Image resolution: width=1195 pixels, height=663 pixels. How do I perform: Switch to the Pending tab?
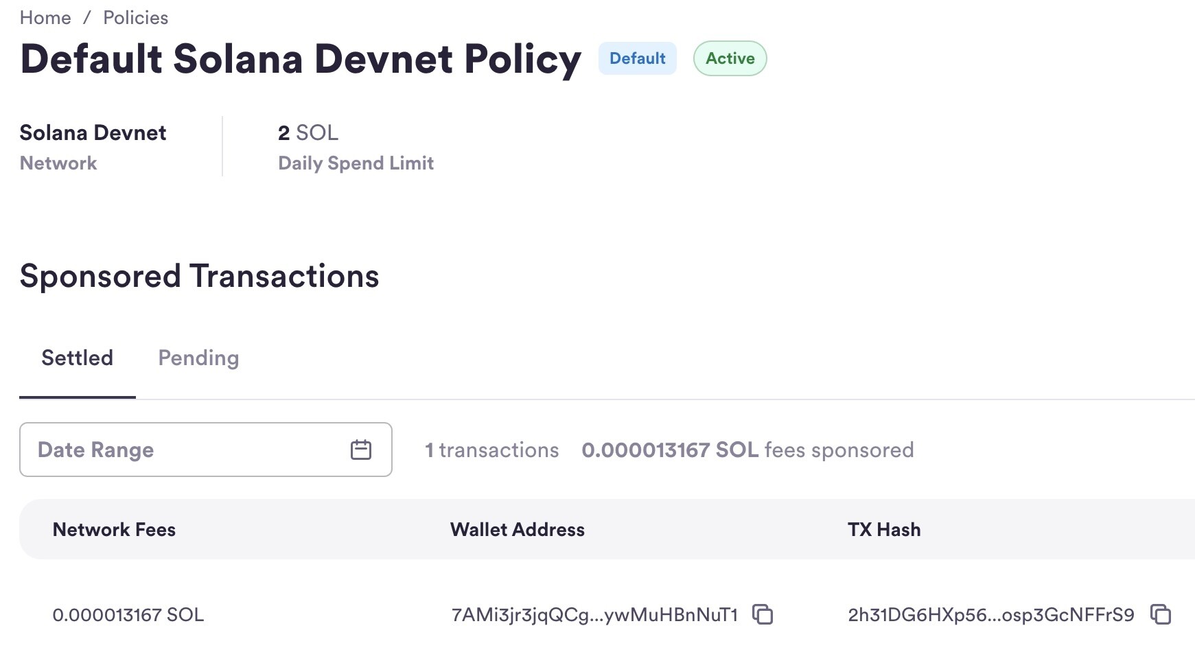[x=198, y=358]
